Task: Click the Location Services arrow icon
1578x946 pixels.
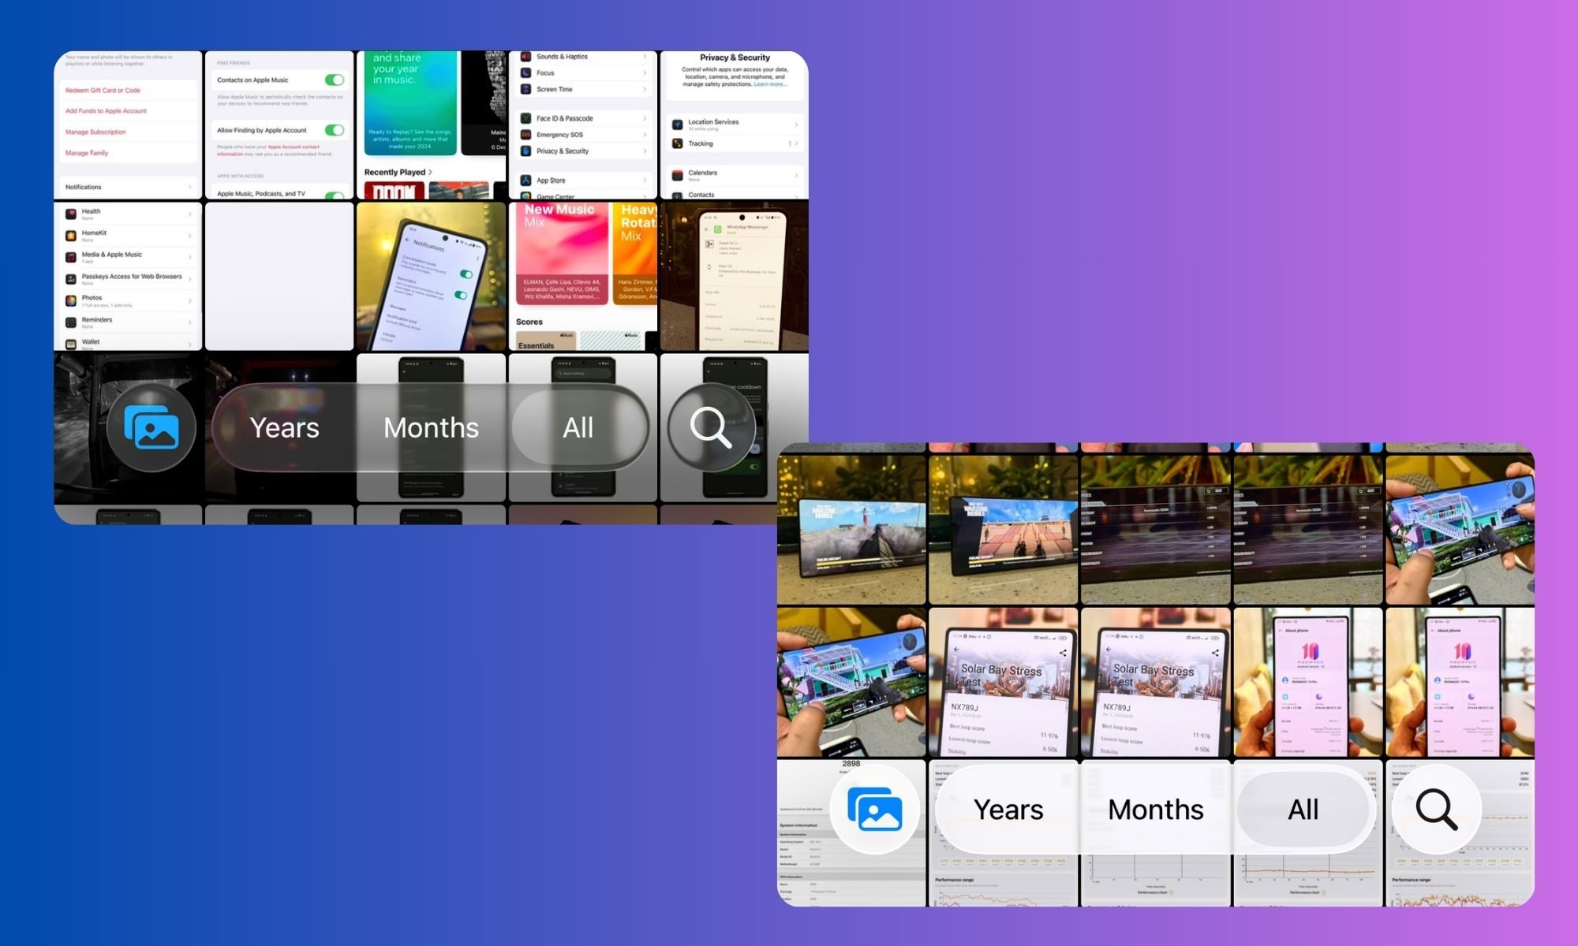Action: pyautogui.click(x=677, y=125)
